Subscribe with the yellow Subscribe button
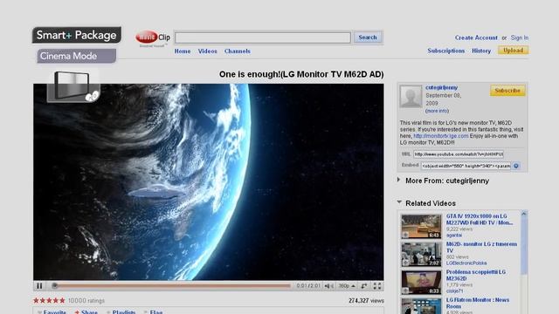 (x=507, y=91)
